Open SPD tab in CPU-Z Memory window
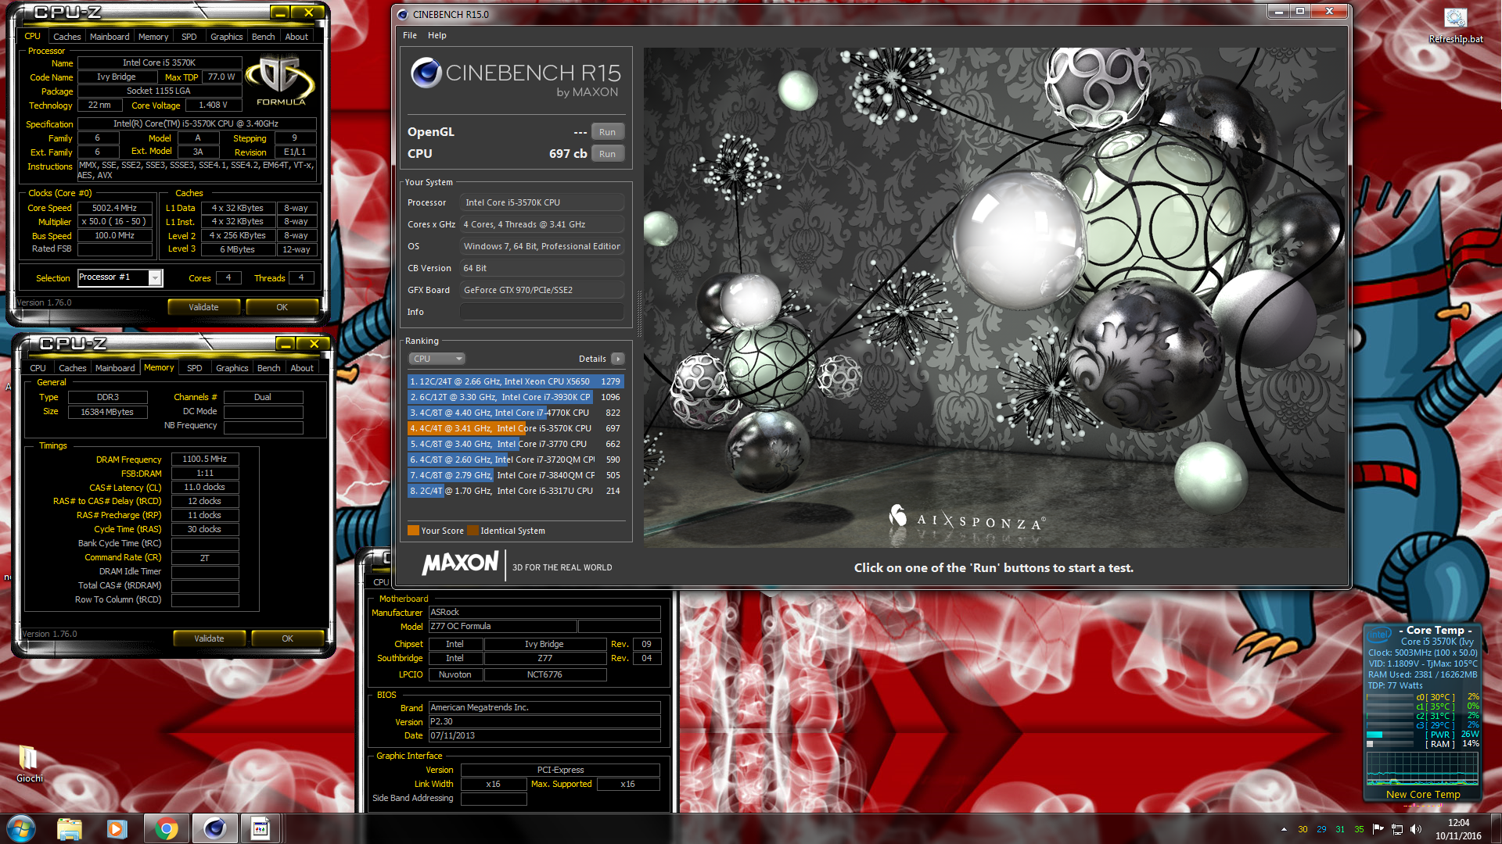Image resolution: width=1502 pixels, height=844 pixels. pyautogui.click(x=195, y=368)
